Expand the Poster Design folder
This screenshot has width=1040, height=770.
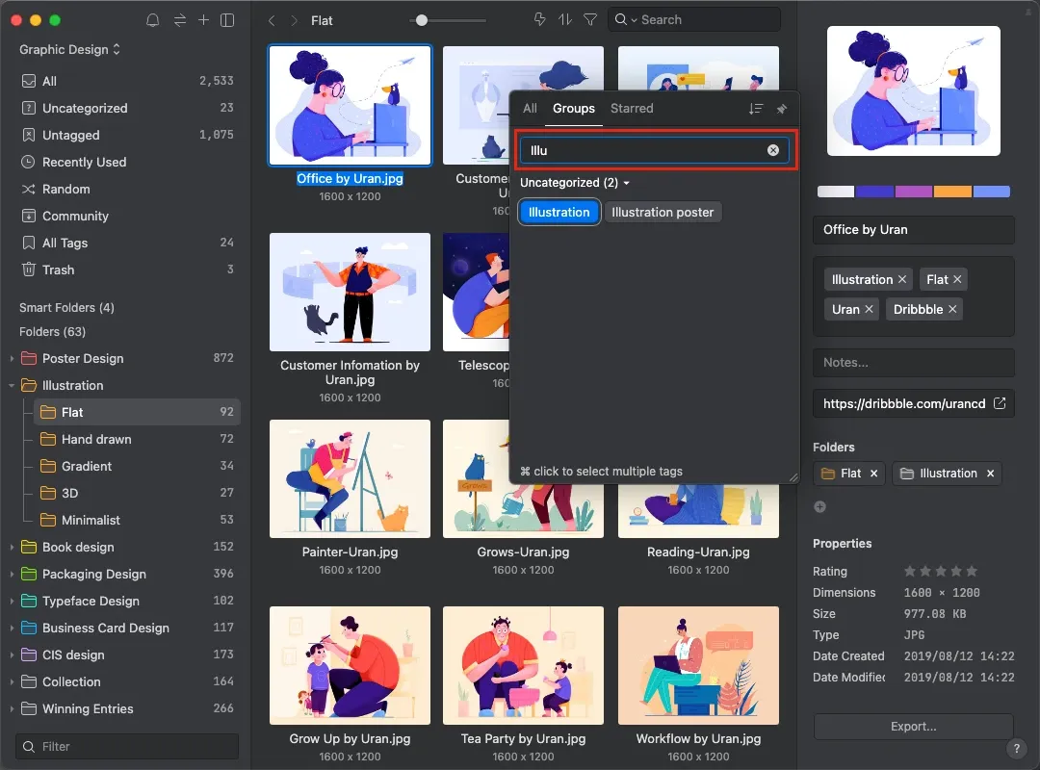[x=13, y=359]
